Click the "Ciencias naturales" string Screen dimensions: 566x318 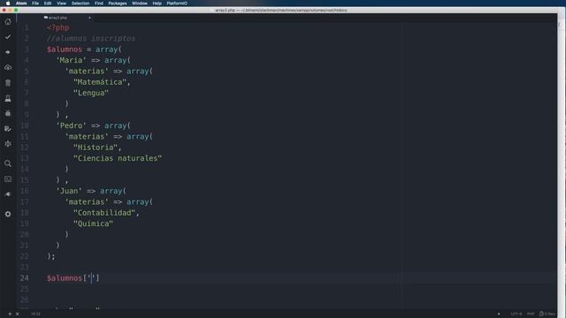coord(118,158)
